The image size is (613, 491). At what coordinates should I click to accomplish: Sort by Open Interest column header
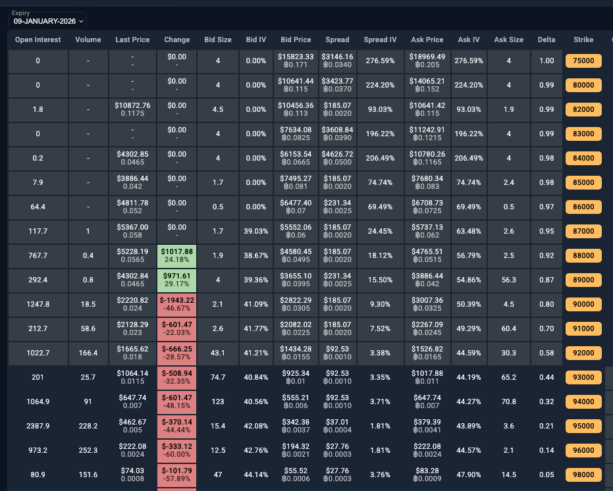(x=38, y=39)
